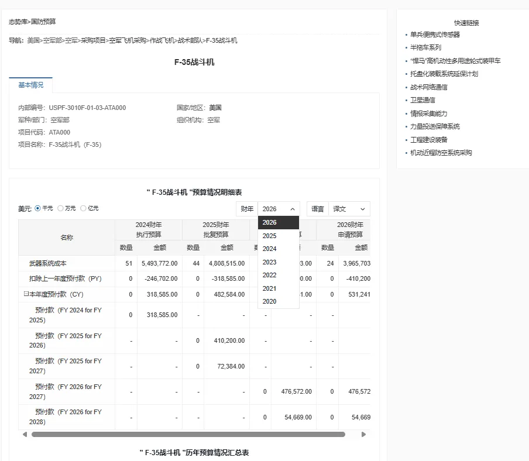The image size is (529, 461).
Task: Choose 2026 from the fiscal year list
Action: (279, 222)
